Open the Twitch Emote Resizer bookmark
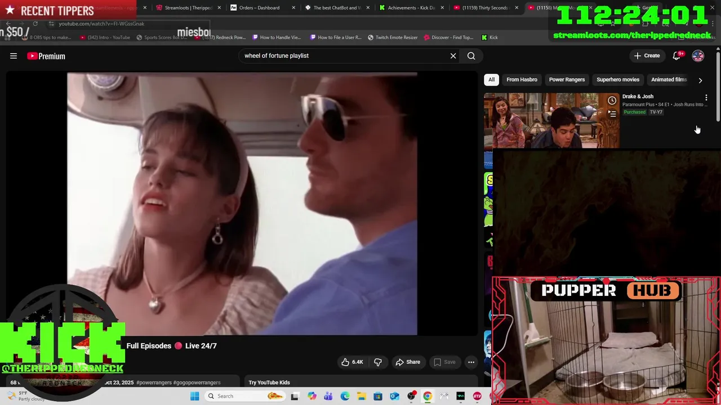This screenshot has width=721, height=405. [393, 37]
